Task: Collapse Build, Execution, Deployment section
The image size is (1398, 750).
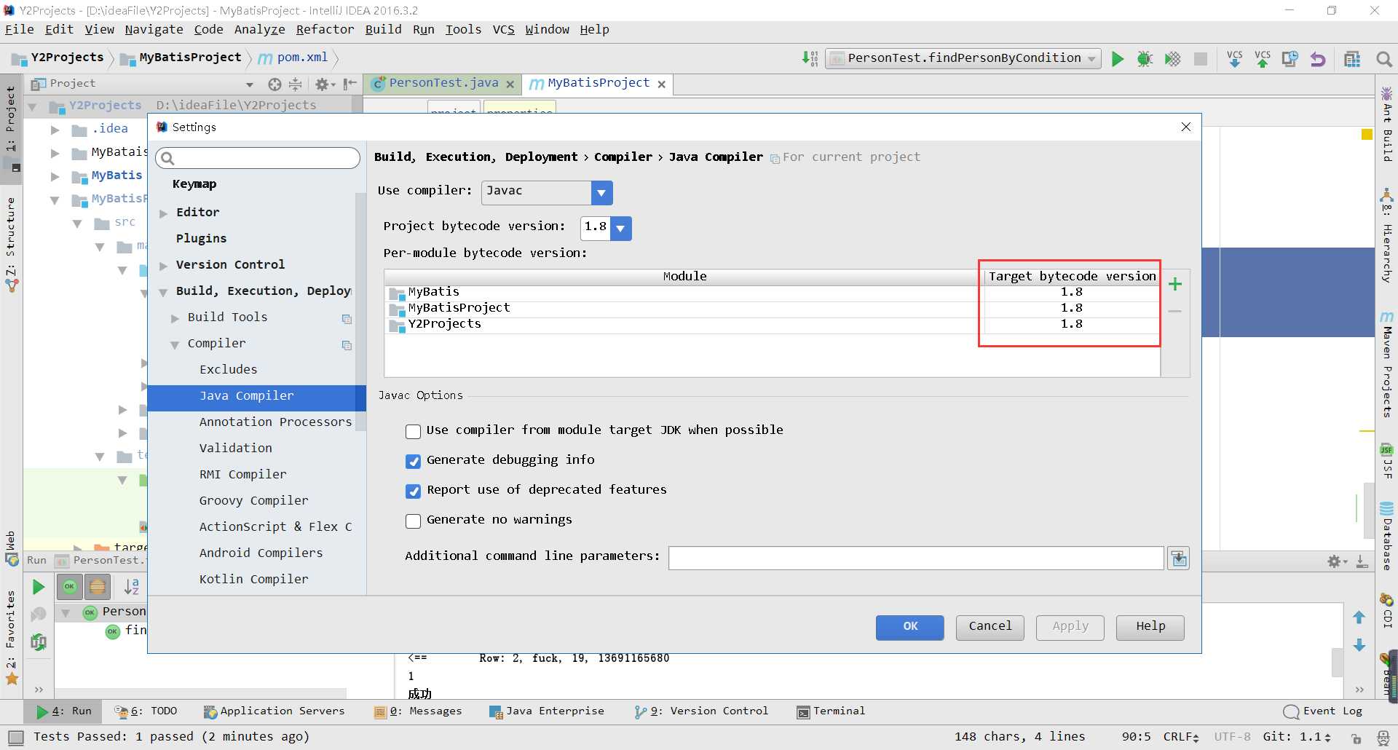Action: (164, 292)
